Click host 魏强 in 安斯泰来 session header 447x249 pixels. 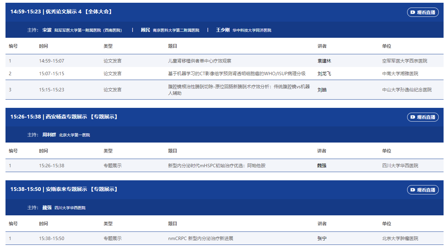pos(47,208)
